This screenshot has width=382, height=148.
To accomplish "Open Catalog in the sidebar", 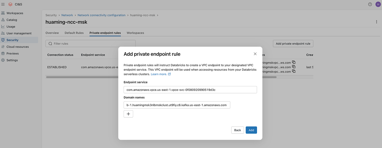I will (12, 20).
